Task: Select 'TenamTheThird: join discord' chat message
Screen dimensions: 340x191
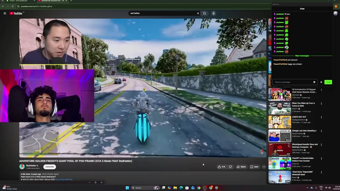Action: 286,60
